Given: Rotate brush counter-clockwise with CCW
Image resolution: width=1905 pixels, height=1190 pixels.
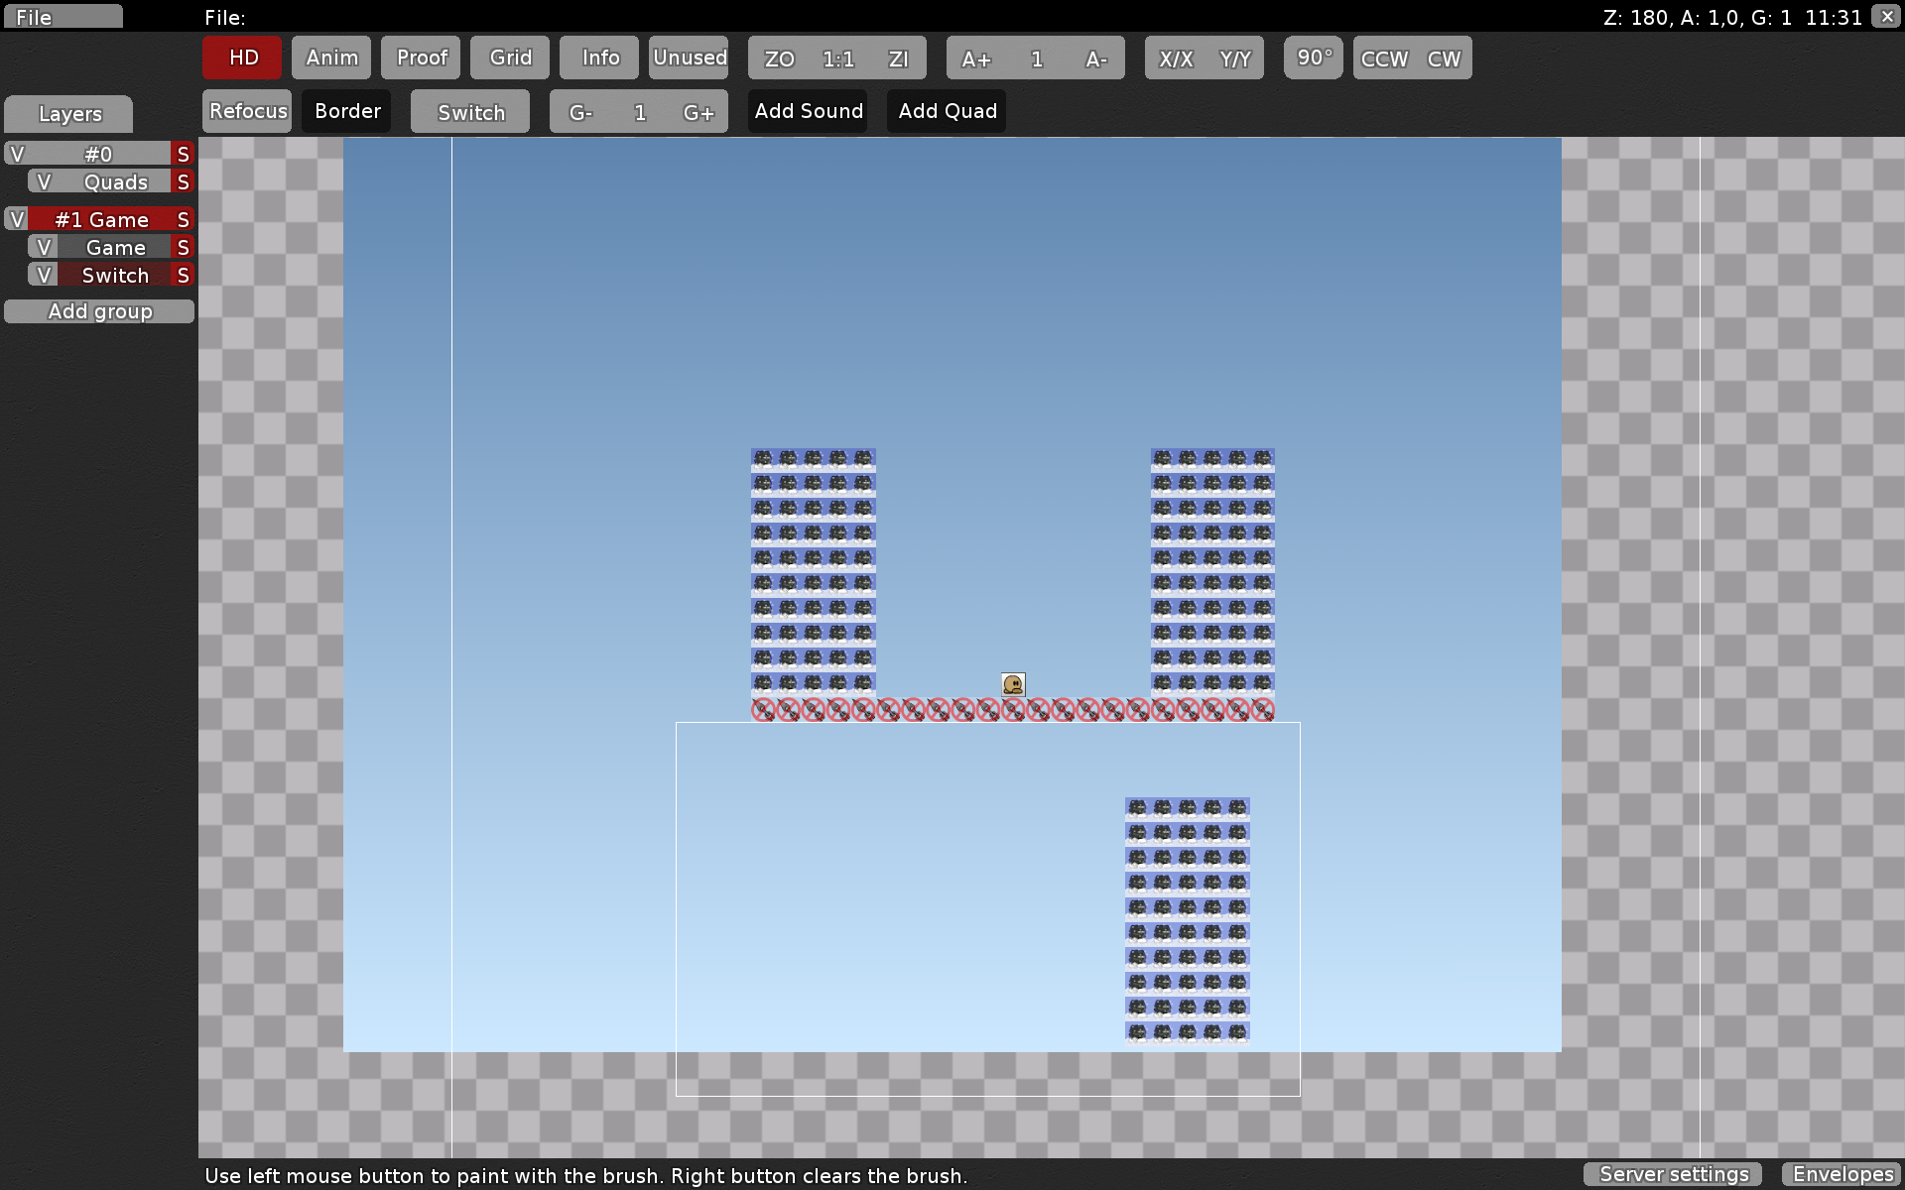Looking at the screenshot, I should (1384, 59).
